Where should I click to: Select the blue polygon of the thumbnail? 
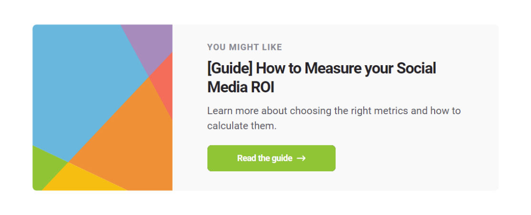(85, 85)
